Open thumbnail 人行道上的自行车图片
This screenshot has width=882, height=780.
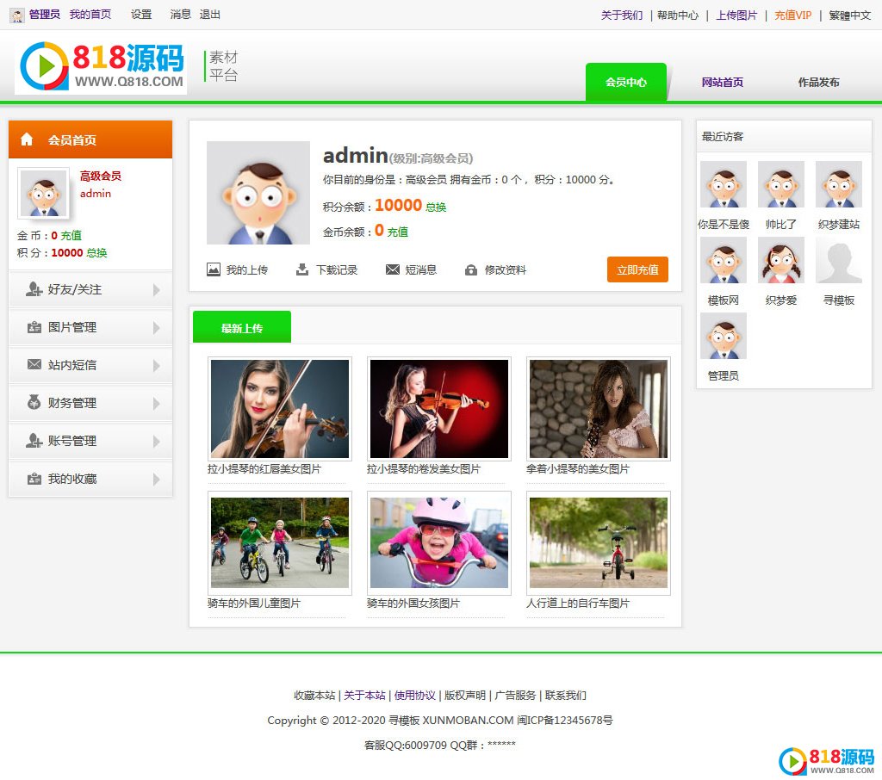tap(599, 542)
